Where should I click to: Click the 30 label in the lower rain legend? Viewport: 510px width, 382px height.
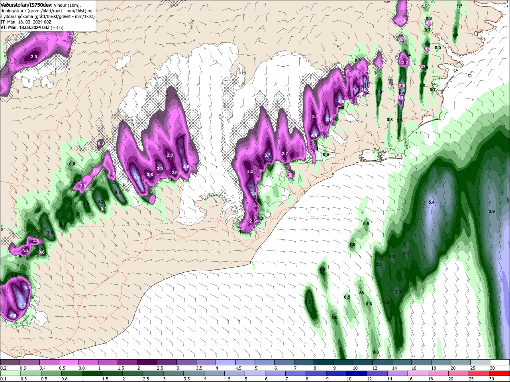point(491,379)
